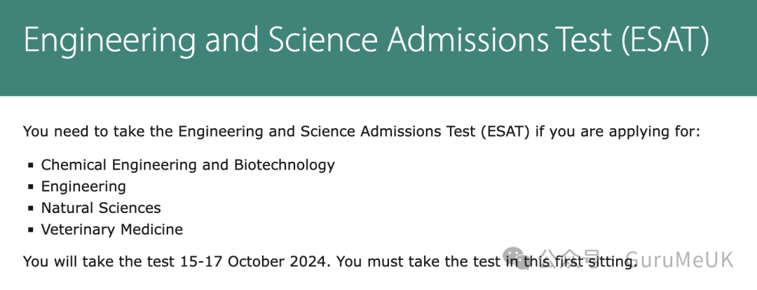757x290 pixels.
Task: Click the bullet marker next to Natural Sciences
Action: [x=31, y=209]
